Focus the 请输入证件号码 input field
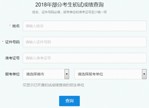 click(x=85, y=42)
